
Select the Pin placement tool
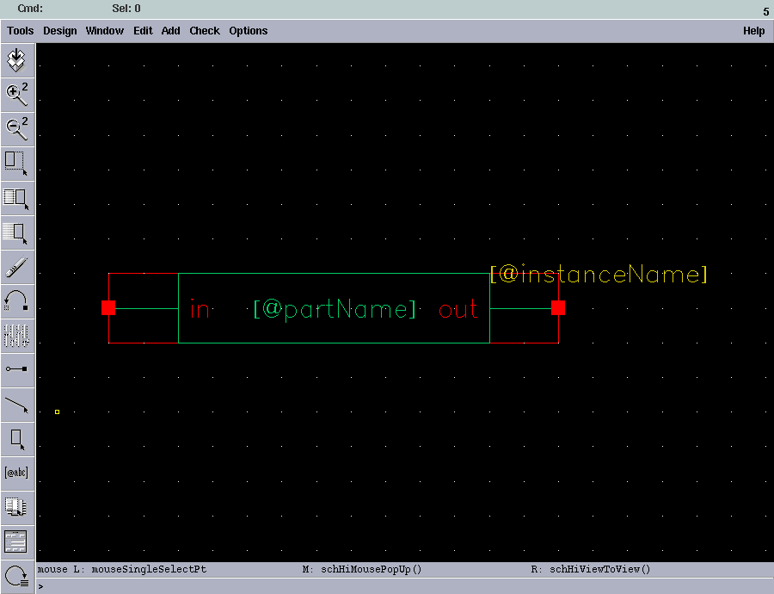pos(17,368)
